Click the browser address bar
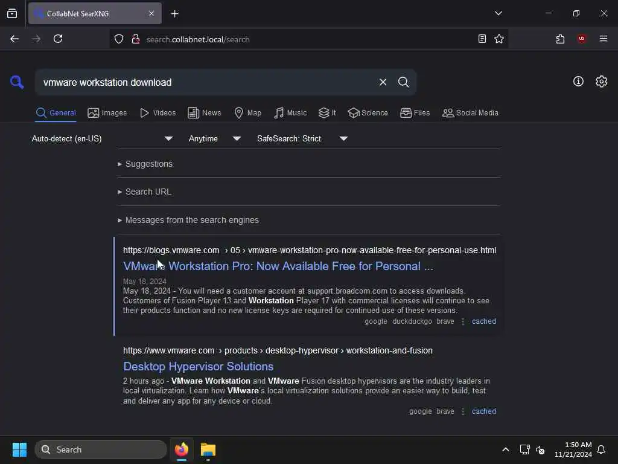The width and height of the screenshot is (618, 464). pos(307,39)
